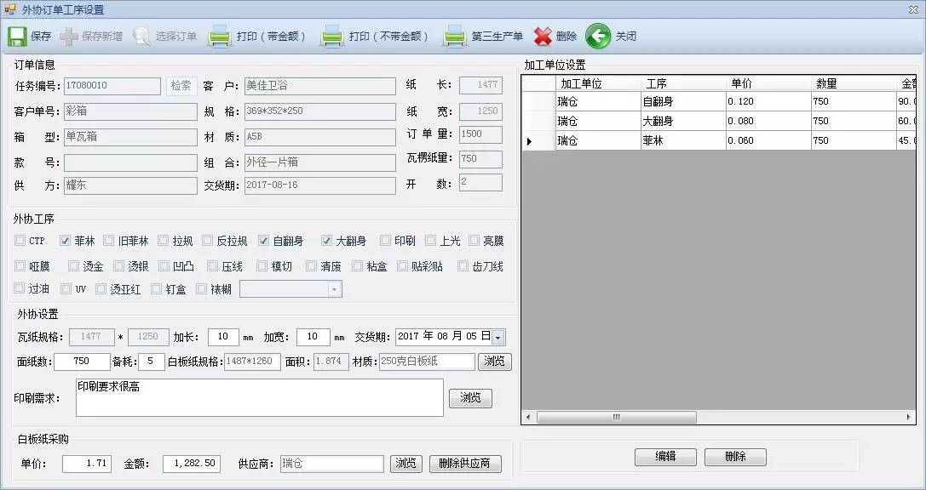The width and height of the screenshot is (926, 490).
Task: Select the 大翻身 row in the table
Action: tap(664, 121)
